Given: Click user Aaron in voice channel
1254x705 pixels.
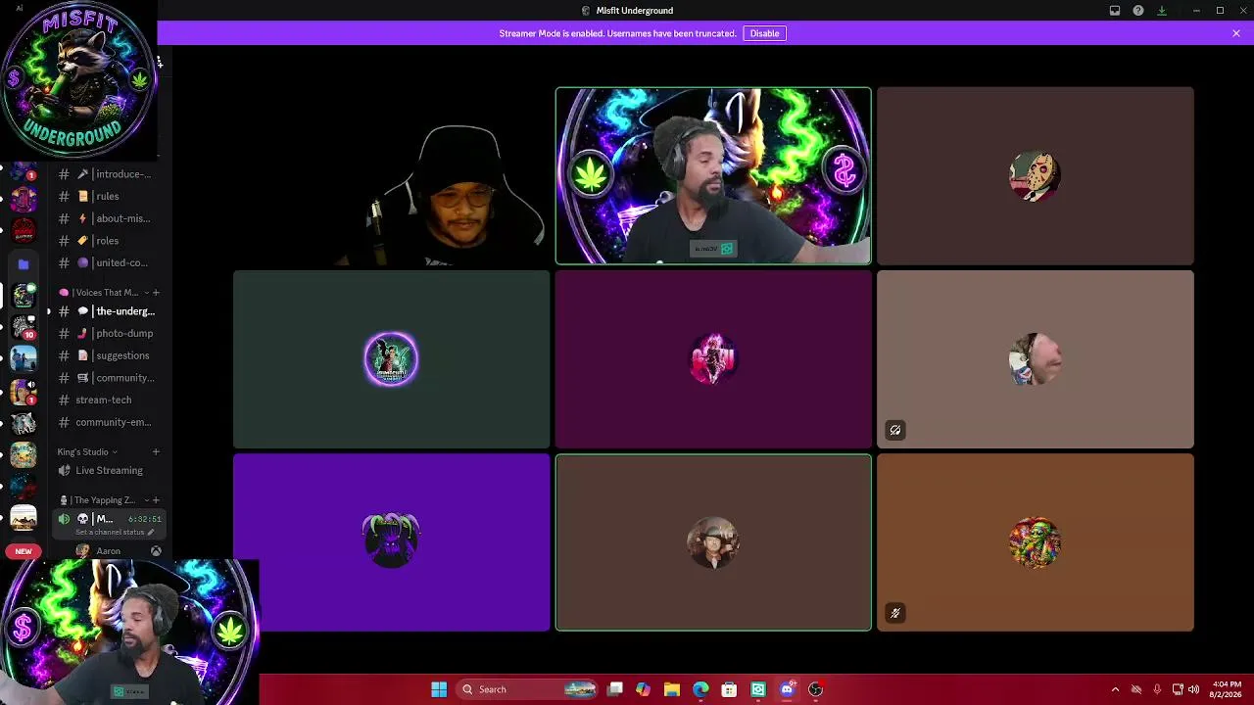Looking at the screenshot, I should click(x=108, y=551).
